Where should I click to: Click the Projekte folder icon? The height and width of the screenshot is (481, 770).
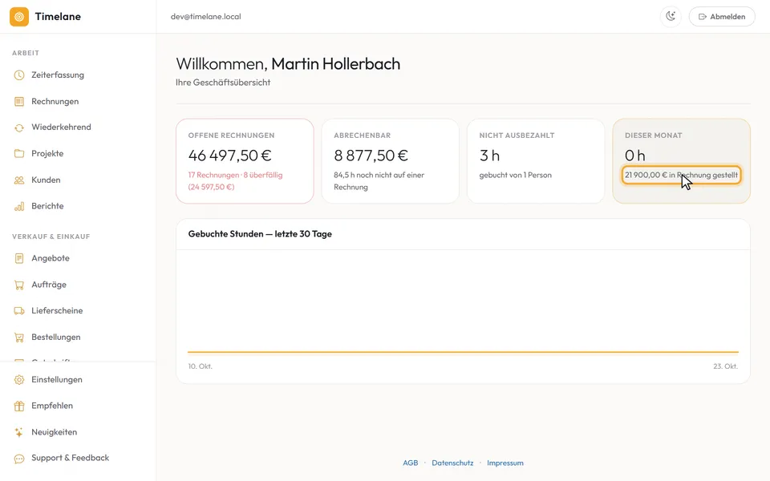[x=19, y=154]
